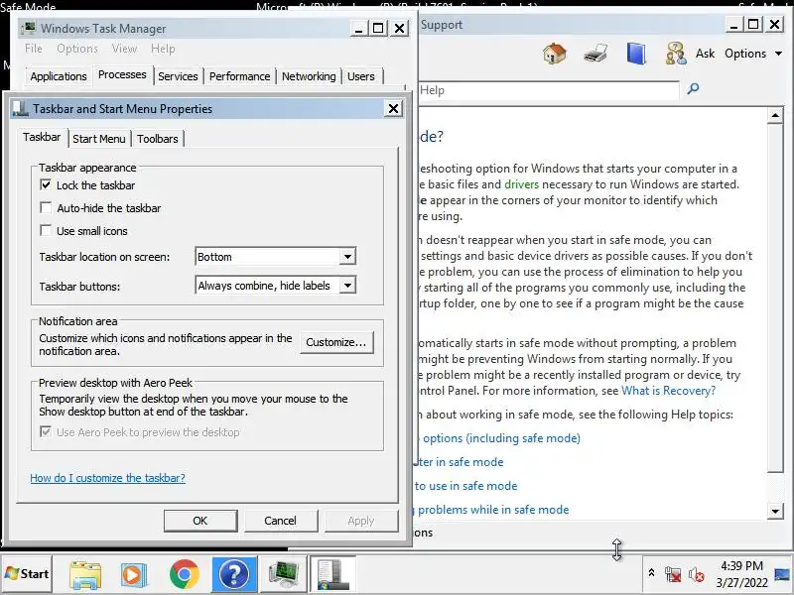Screen dimensions: 794x595
Task: Switch to Help and Support taskbar button
Action: (x=234, y=574)
